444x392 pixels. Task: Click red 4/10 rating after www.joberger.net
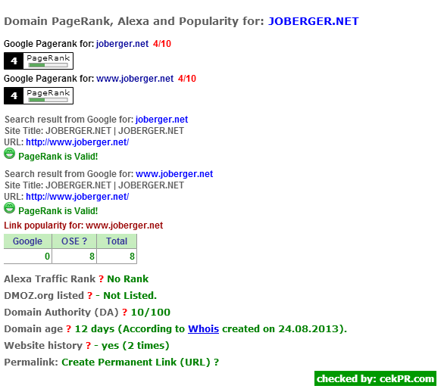tap(187, 79)
